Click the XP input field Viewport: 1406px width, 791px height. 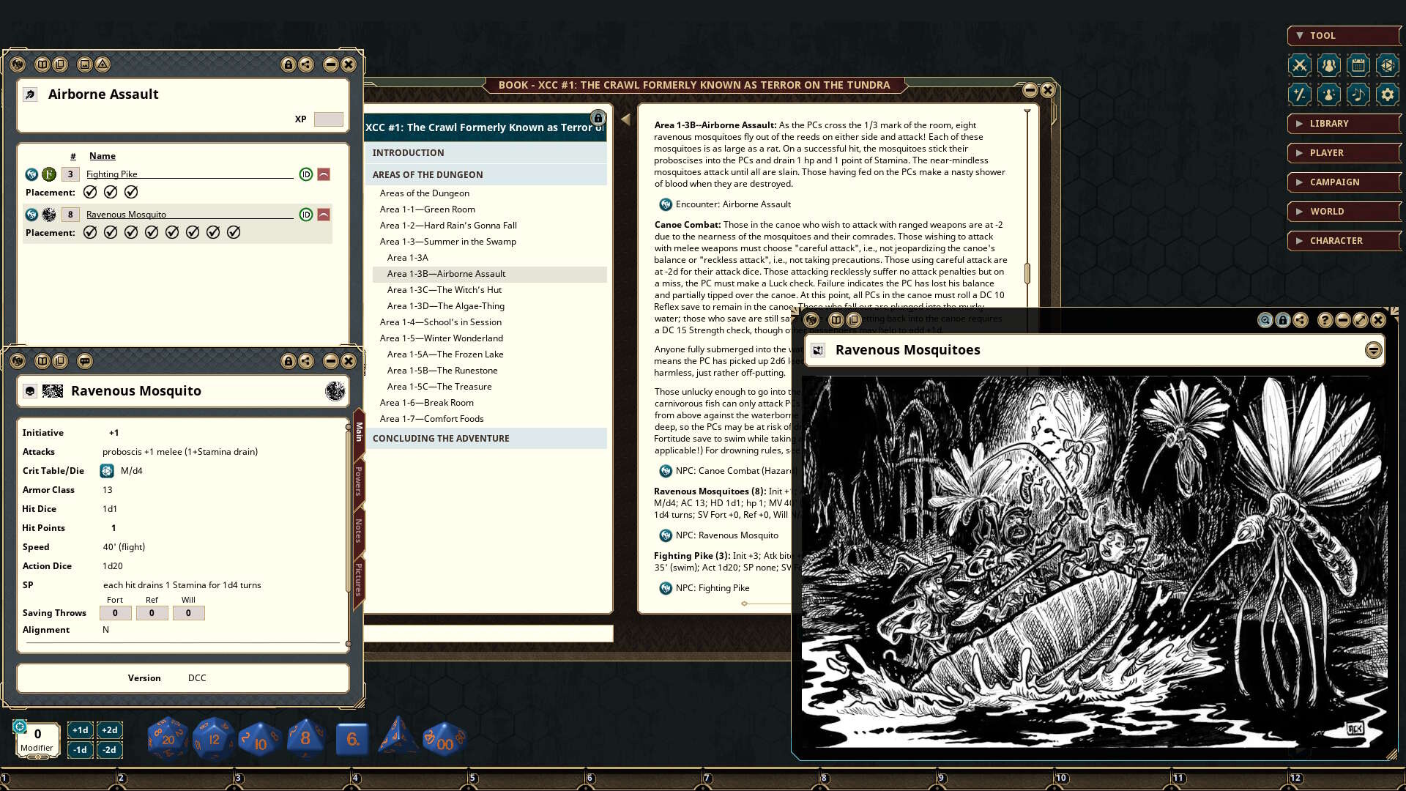pos(328,119)
